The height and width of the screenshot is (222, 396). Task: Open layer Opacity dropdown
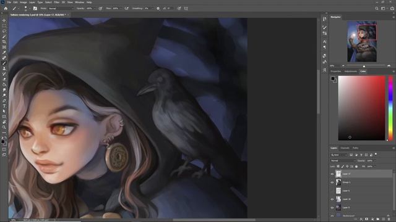pos(375,160)
